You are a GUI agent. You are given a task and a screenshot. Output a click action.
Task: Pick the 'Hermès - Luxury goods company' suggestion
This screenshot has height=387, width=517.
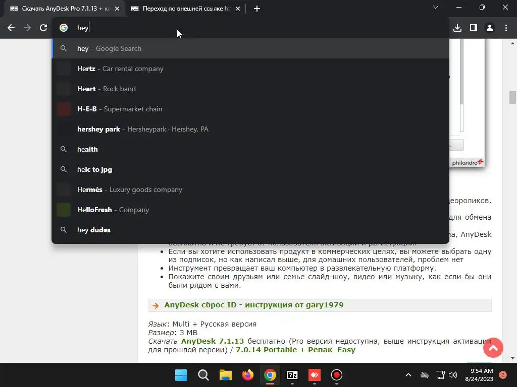click(x=250, y=190)
